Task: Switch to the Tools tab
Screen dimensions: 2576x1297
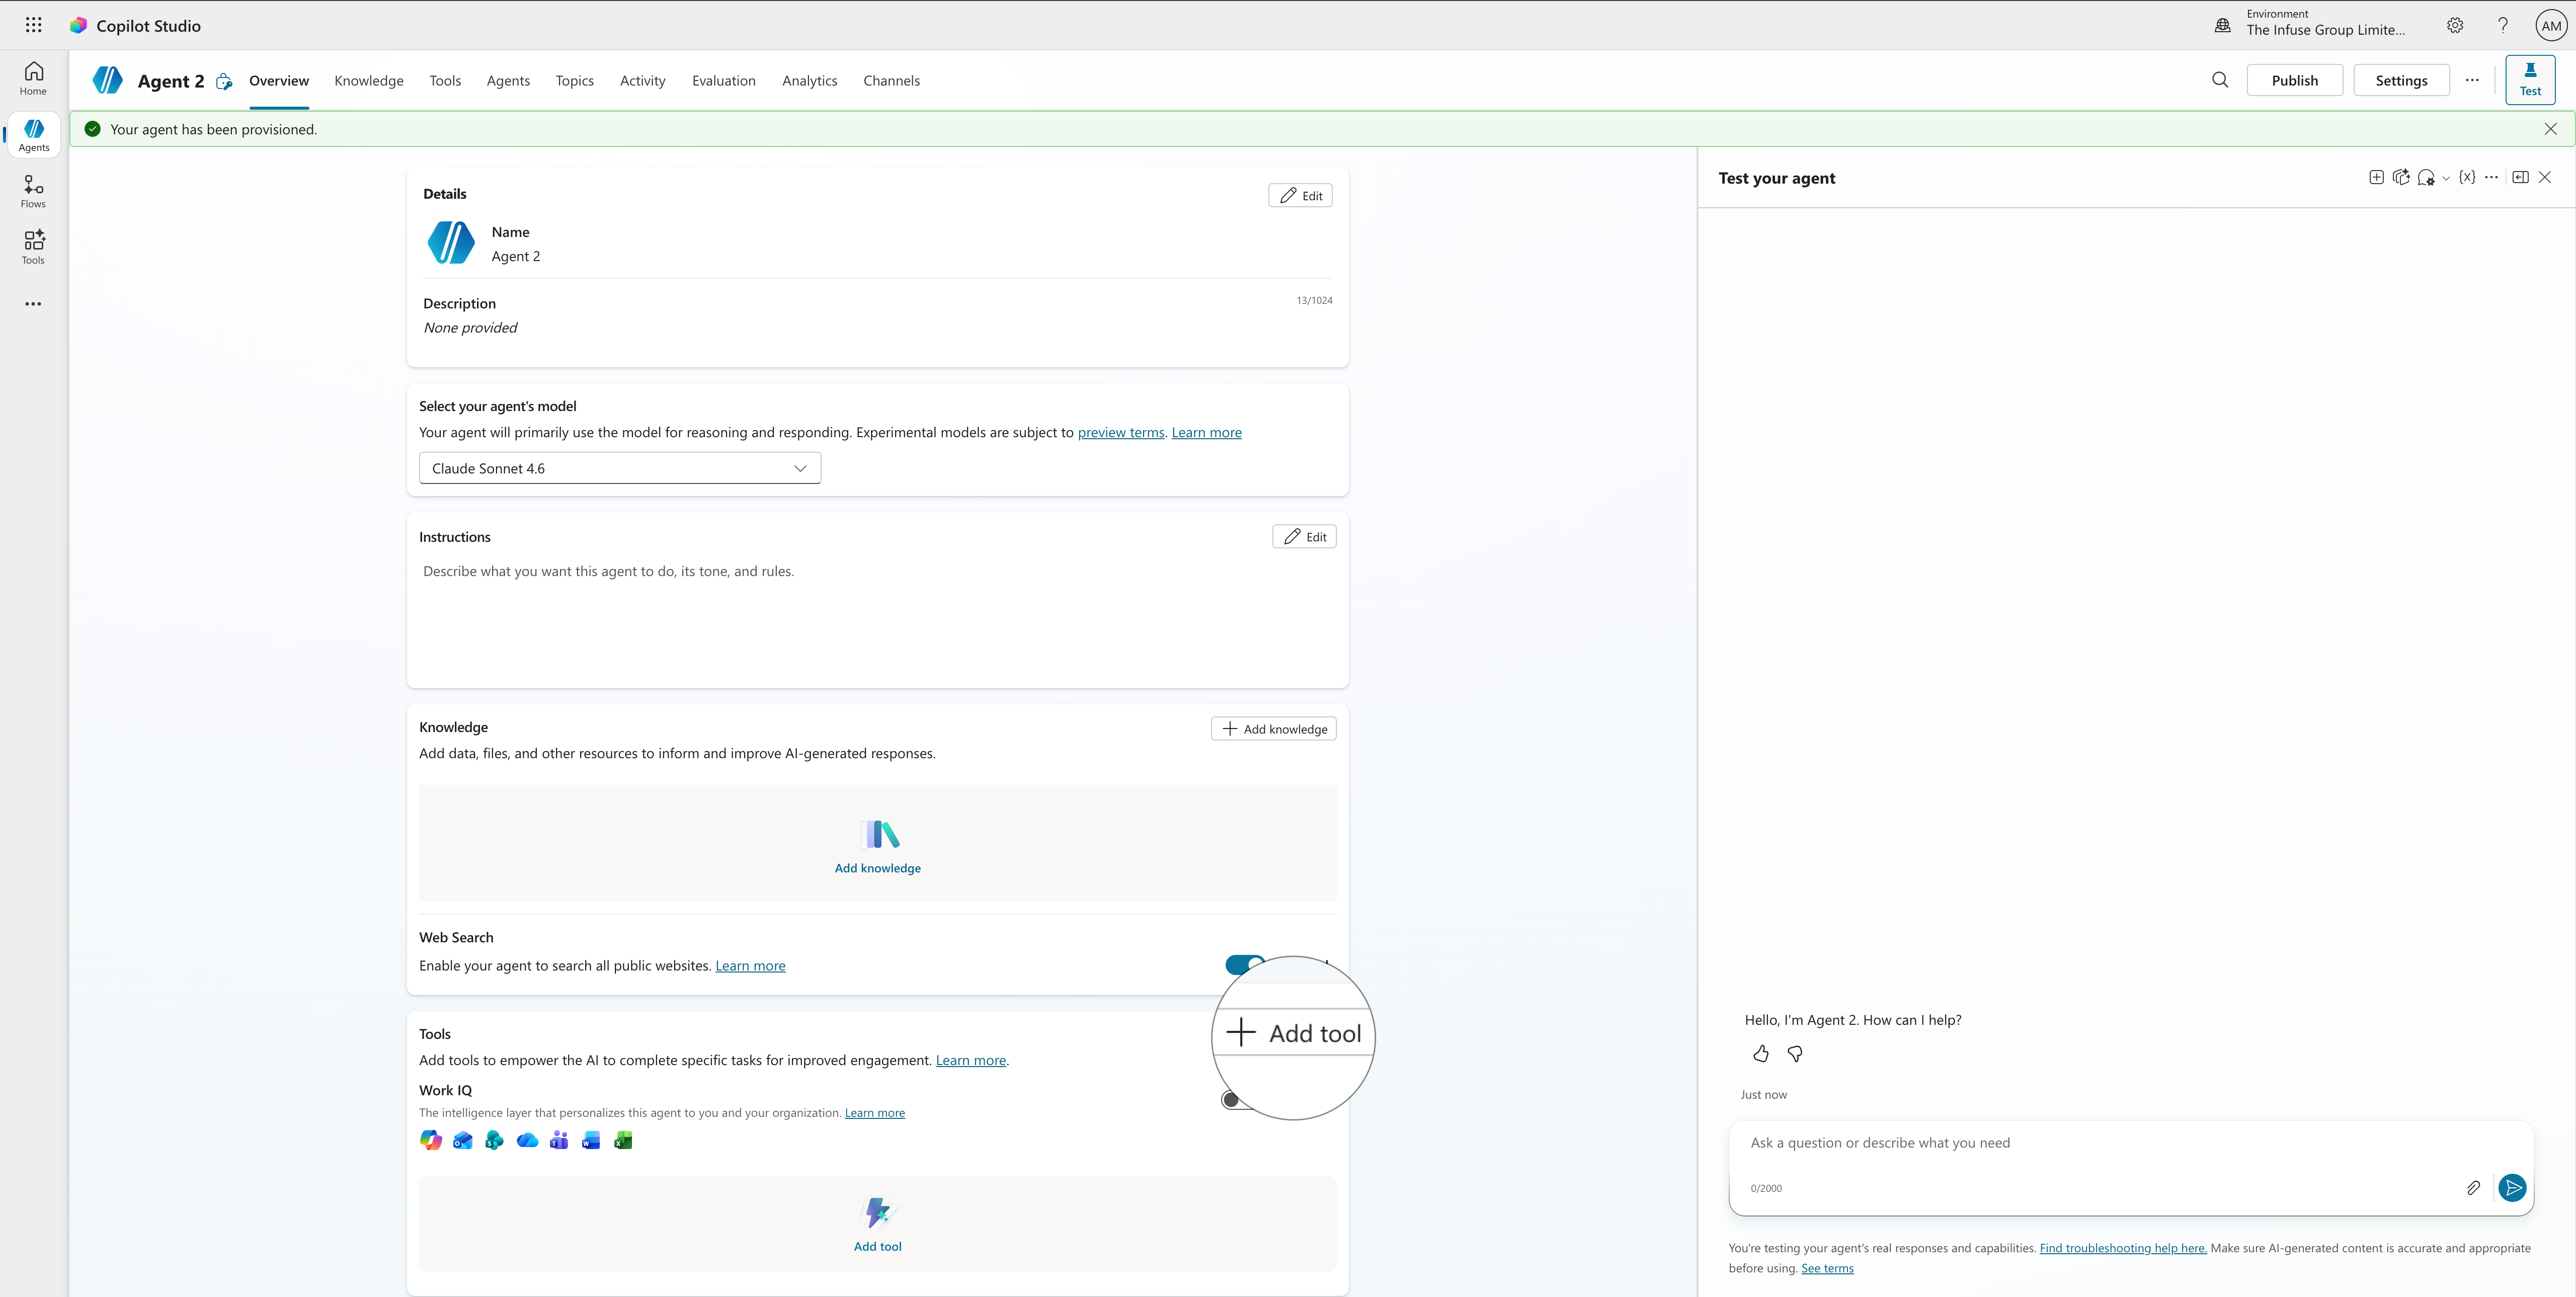Action: pos(445,81)
